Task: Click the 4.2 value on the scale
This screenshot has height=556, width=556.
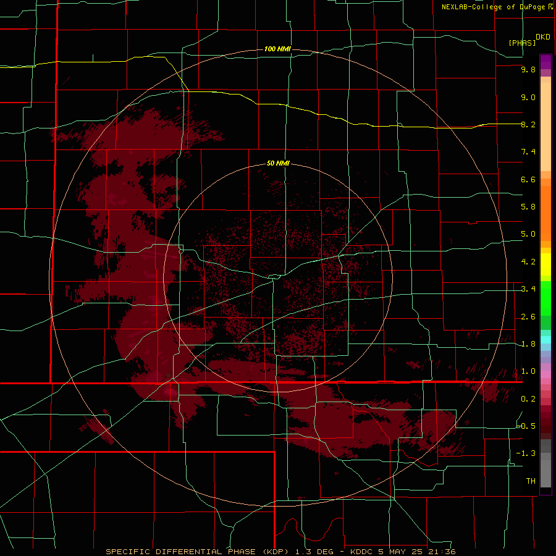Action: (528, 262)
